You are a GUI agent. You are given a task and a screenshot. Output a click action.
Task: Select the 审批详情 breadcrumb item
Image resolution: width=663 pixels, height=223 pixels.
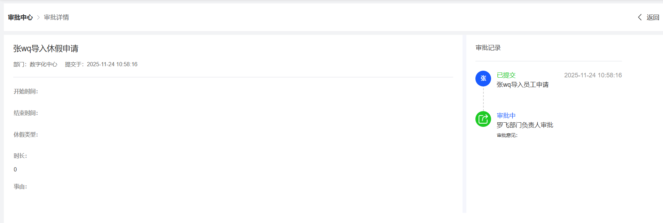click(x=56, y=17)
